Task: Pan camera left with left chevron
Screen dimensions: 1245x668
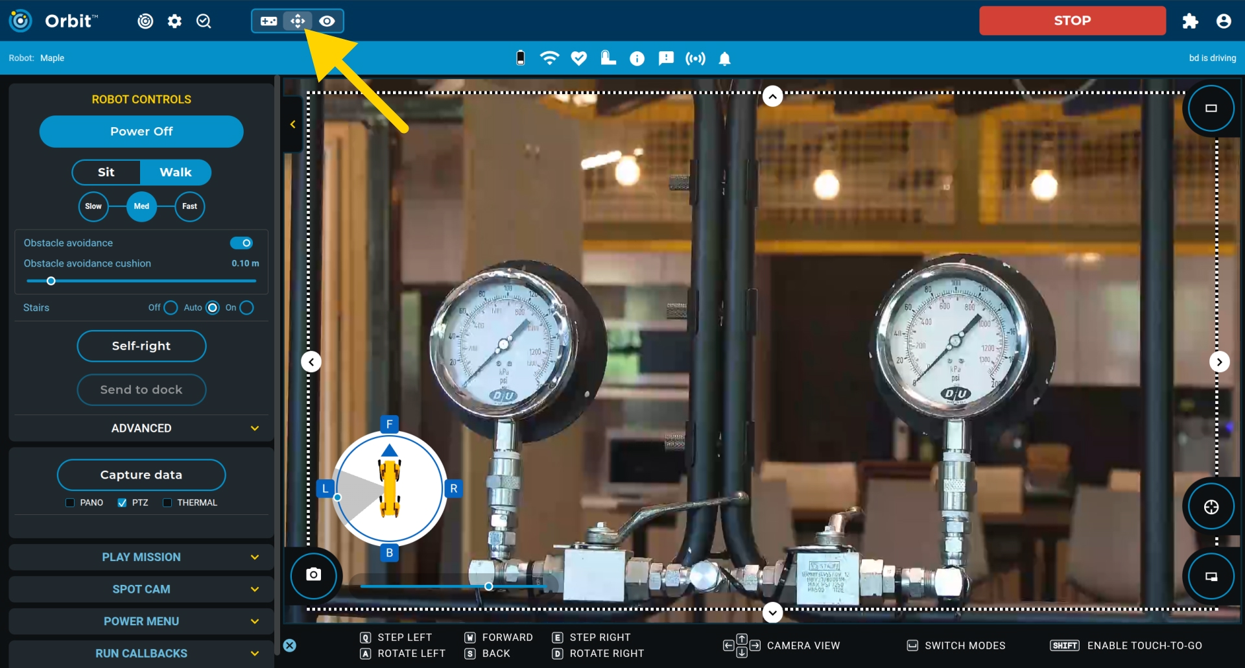Action: [311, 362]
